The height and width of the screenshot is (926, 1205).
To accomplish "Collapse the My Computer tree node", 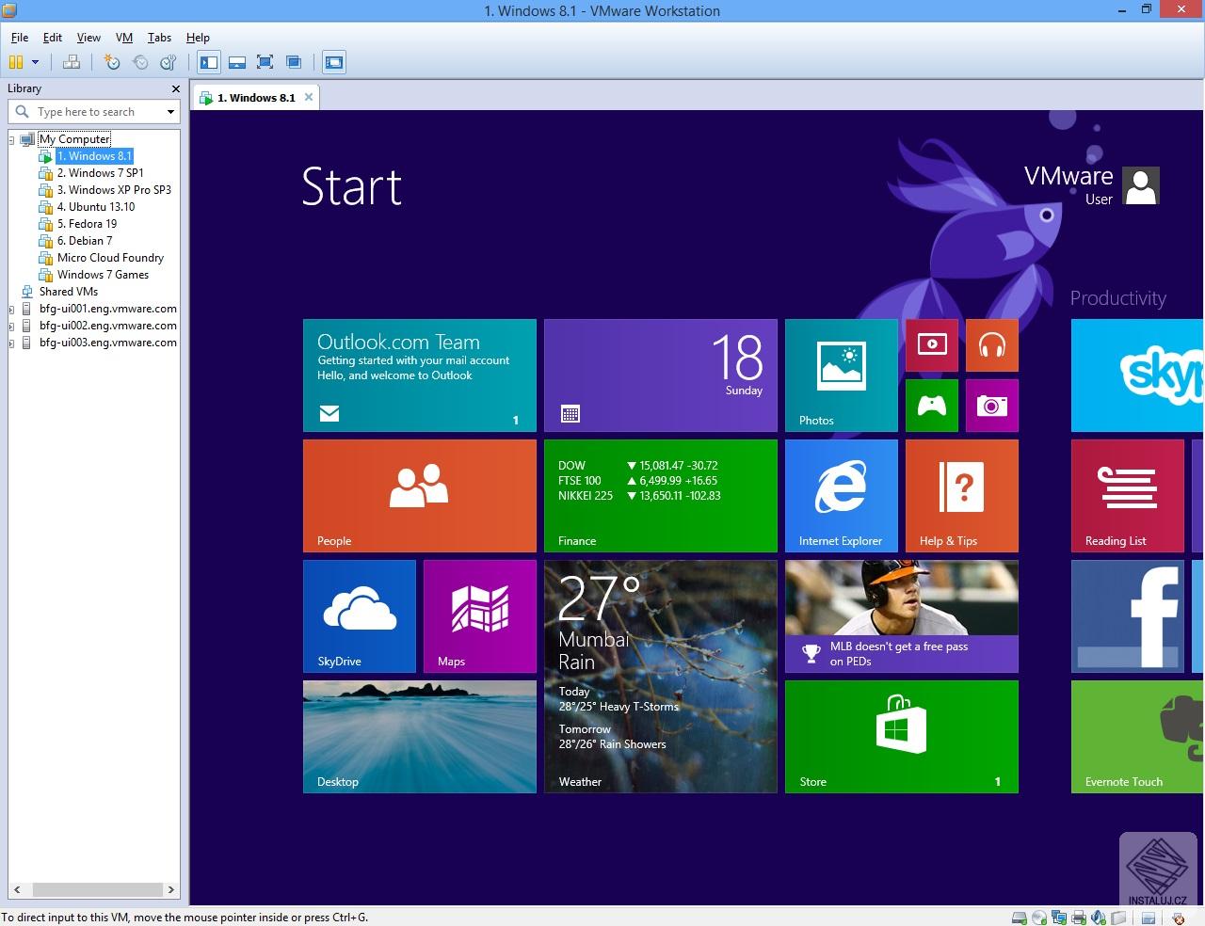I will point(11,139).
